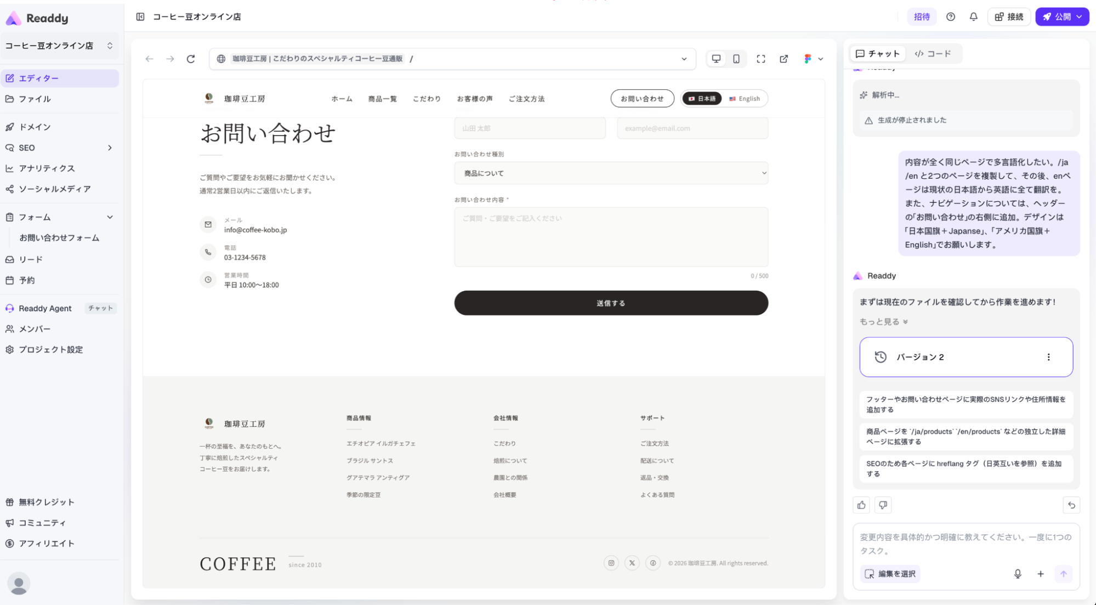1096x605 pixels.
Task: Open メンバー in sidebar
Action: [x=59, y=329]
